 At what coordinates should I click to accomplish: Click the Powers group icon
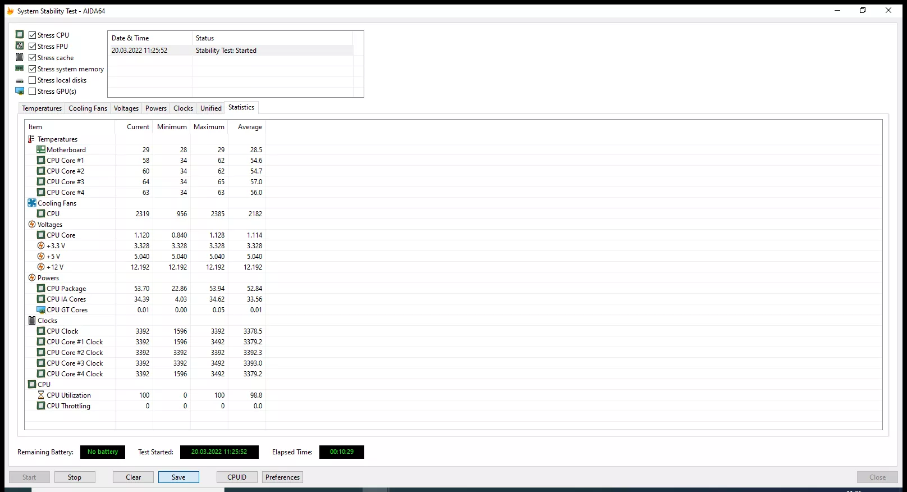[32, 278]
